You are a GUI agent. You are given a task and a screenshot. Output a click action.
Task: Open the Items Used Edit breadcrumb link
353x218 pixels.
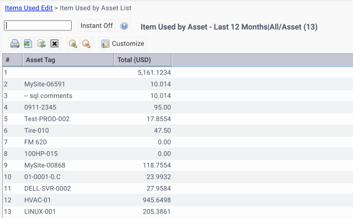click(29, 8)
